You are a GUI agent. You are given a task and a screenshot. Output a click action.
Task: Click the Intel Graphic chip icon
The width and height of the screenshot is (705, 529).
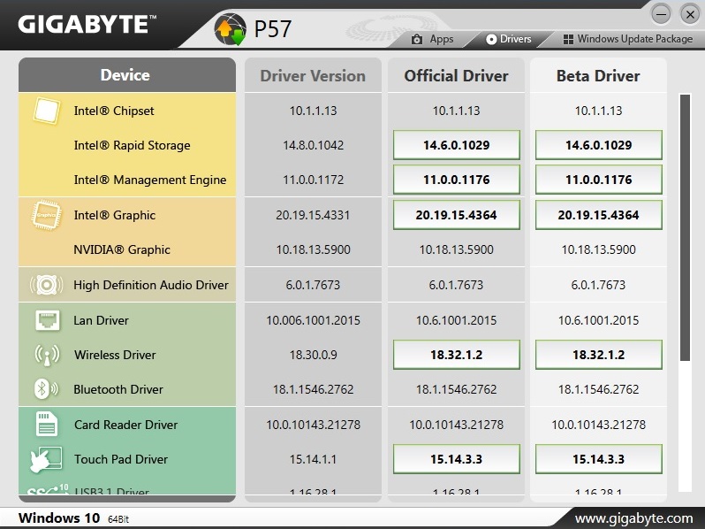click(x=46, y=215)
